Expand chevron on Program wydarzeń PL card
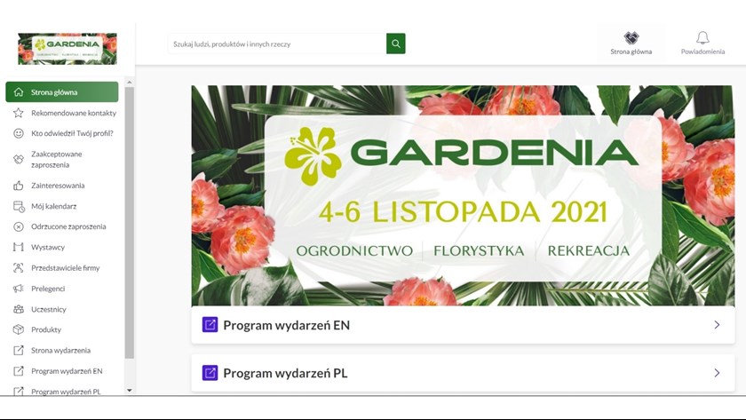Screen dimensions: 746x420 tap(717, 373)
